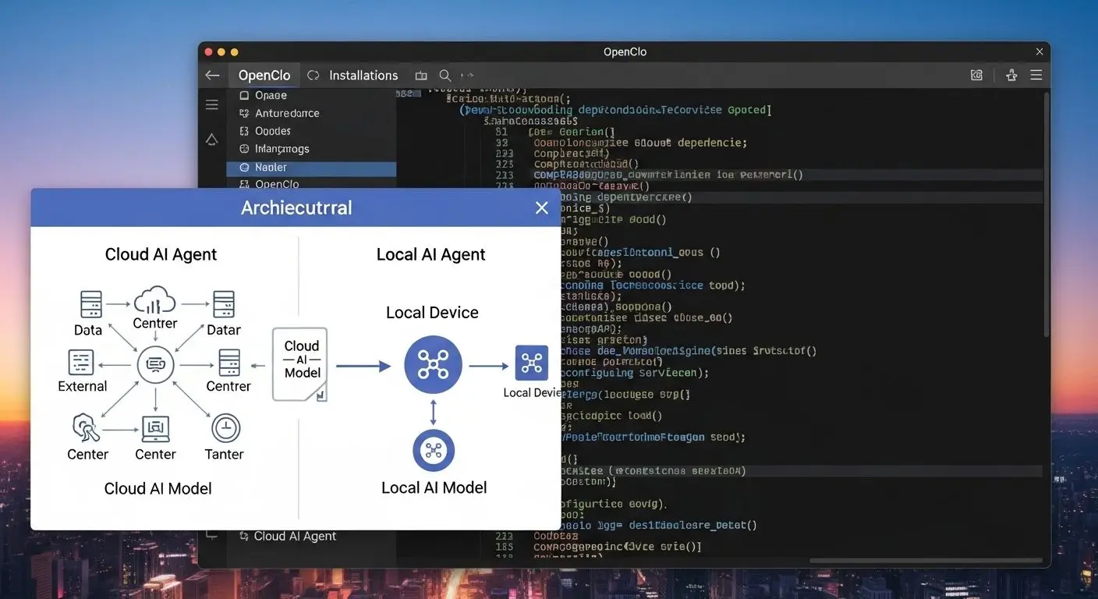
Task: Toggle the sidebar with the left hamburger icon
Action: 211,105
